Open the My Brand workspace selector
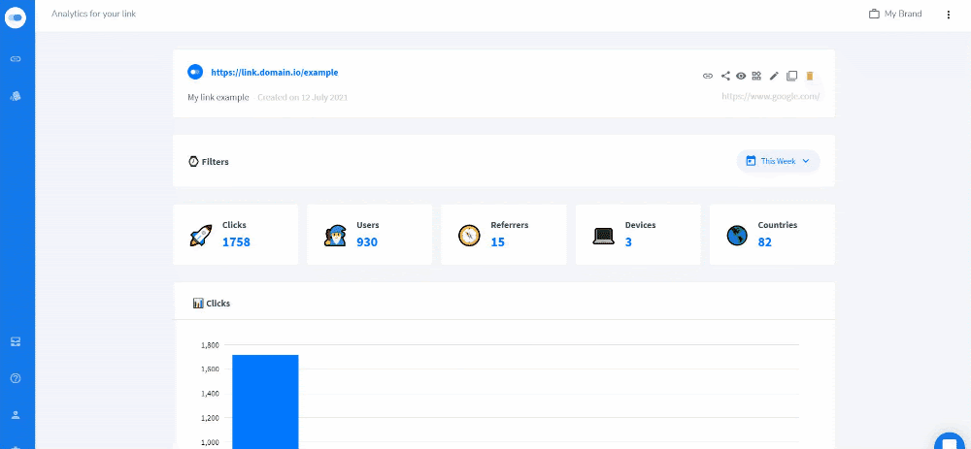971x449 pixels. tap(895, 15)
